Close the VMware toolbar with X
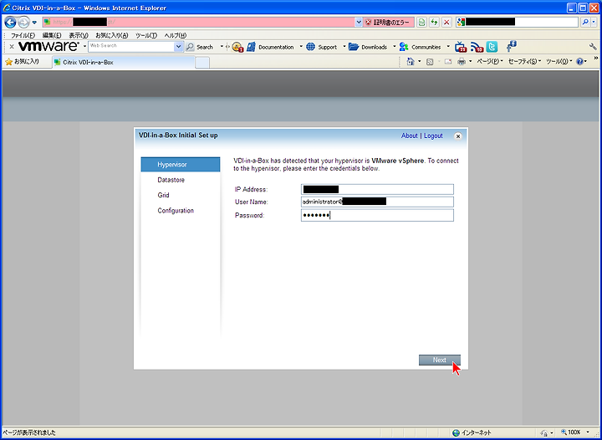 (x=12, y=47)
